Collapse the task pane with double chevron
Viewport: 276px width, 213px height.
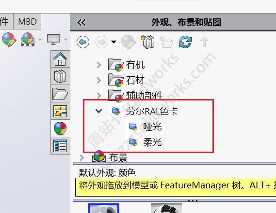[81, 22]
